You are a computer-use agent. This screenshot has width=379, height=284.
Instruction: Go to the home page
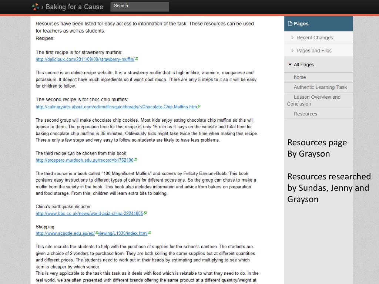click(x=300, y=77)
